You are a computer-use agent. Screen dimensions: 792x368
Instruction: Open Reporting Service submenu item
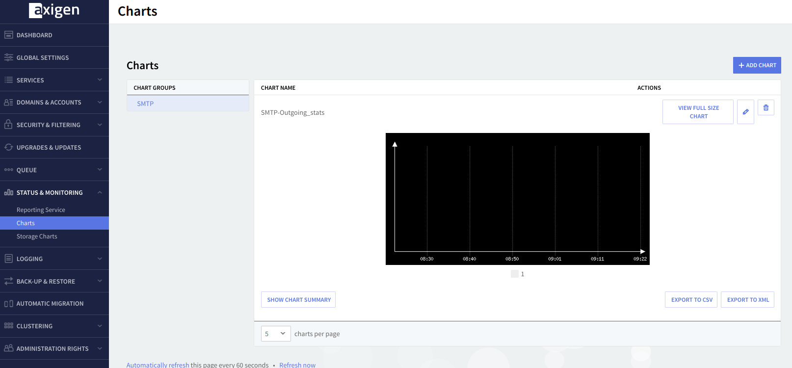[x=41, y=210]
